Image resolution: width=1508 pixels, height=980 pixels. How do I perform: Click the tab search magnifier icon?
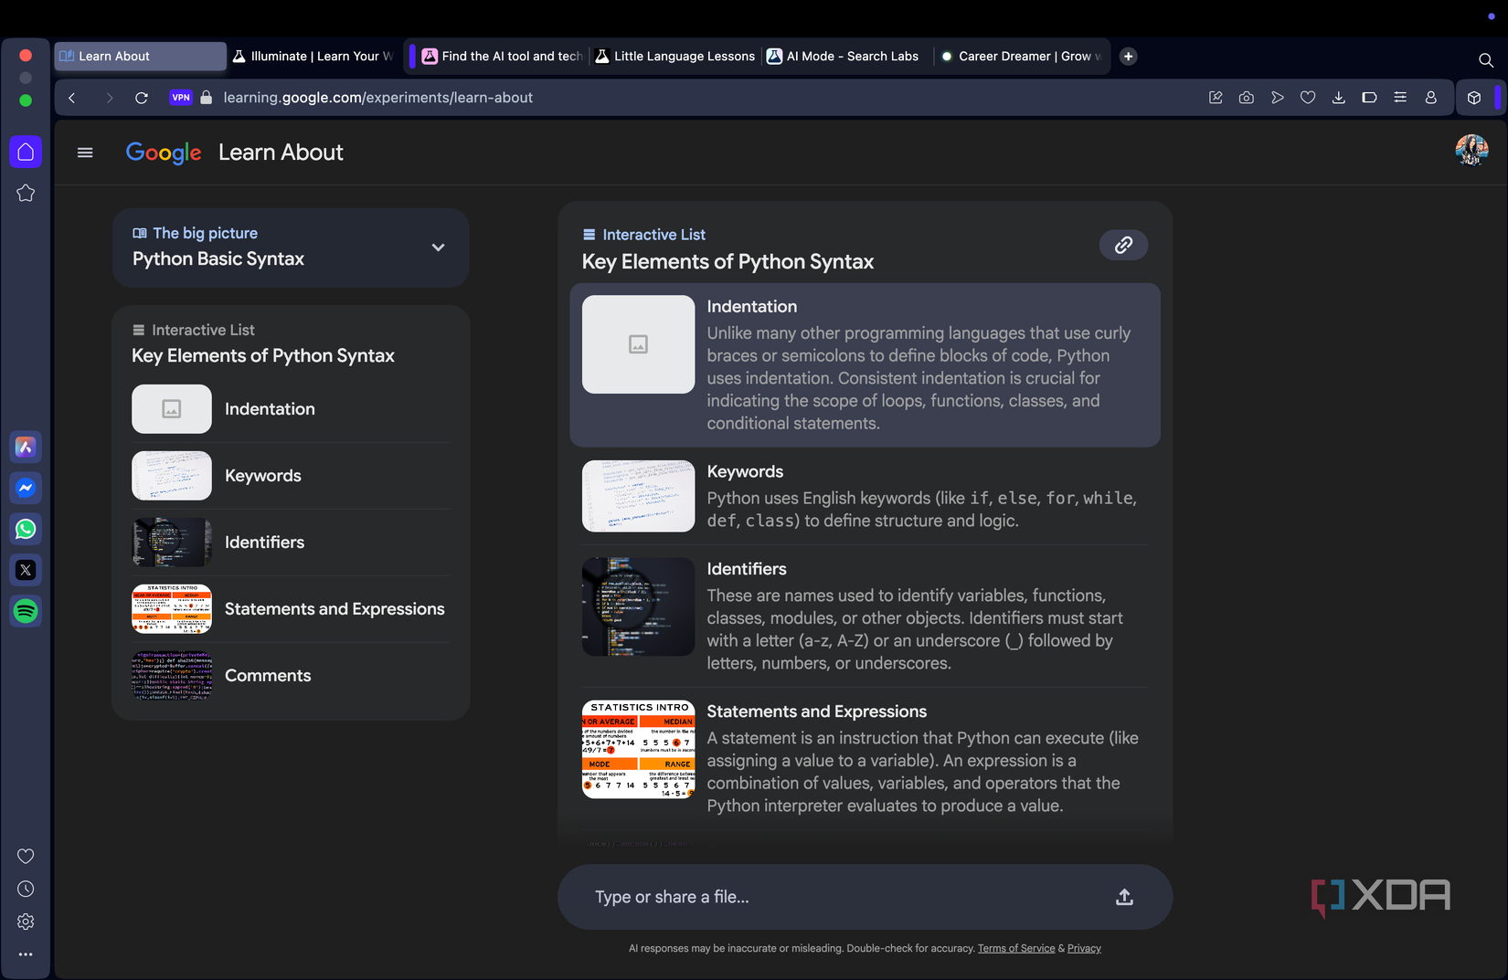1486,60
